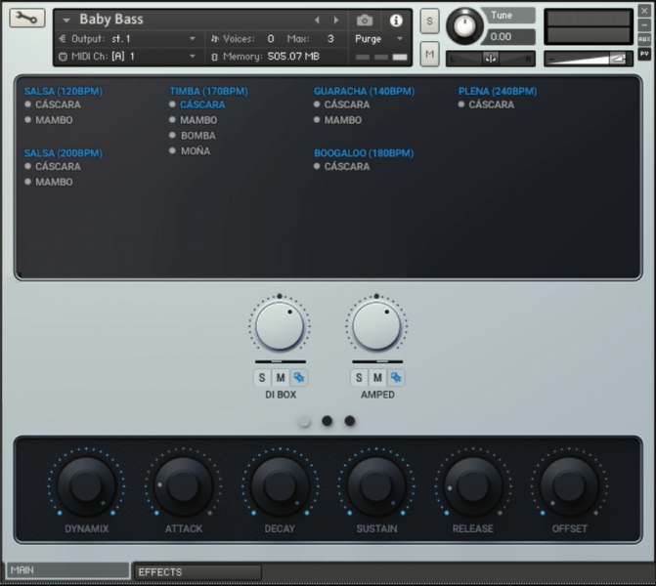The height and width of the screenshot is (586, 656).
Task: Go to next instrument with right arrow
Action: pos(336,20)
